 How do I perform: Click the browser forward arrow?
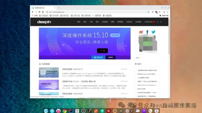tap(36, 12)
